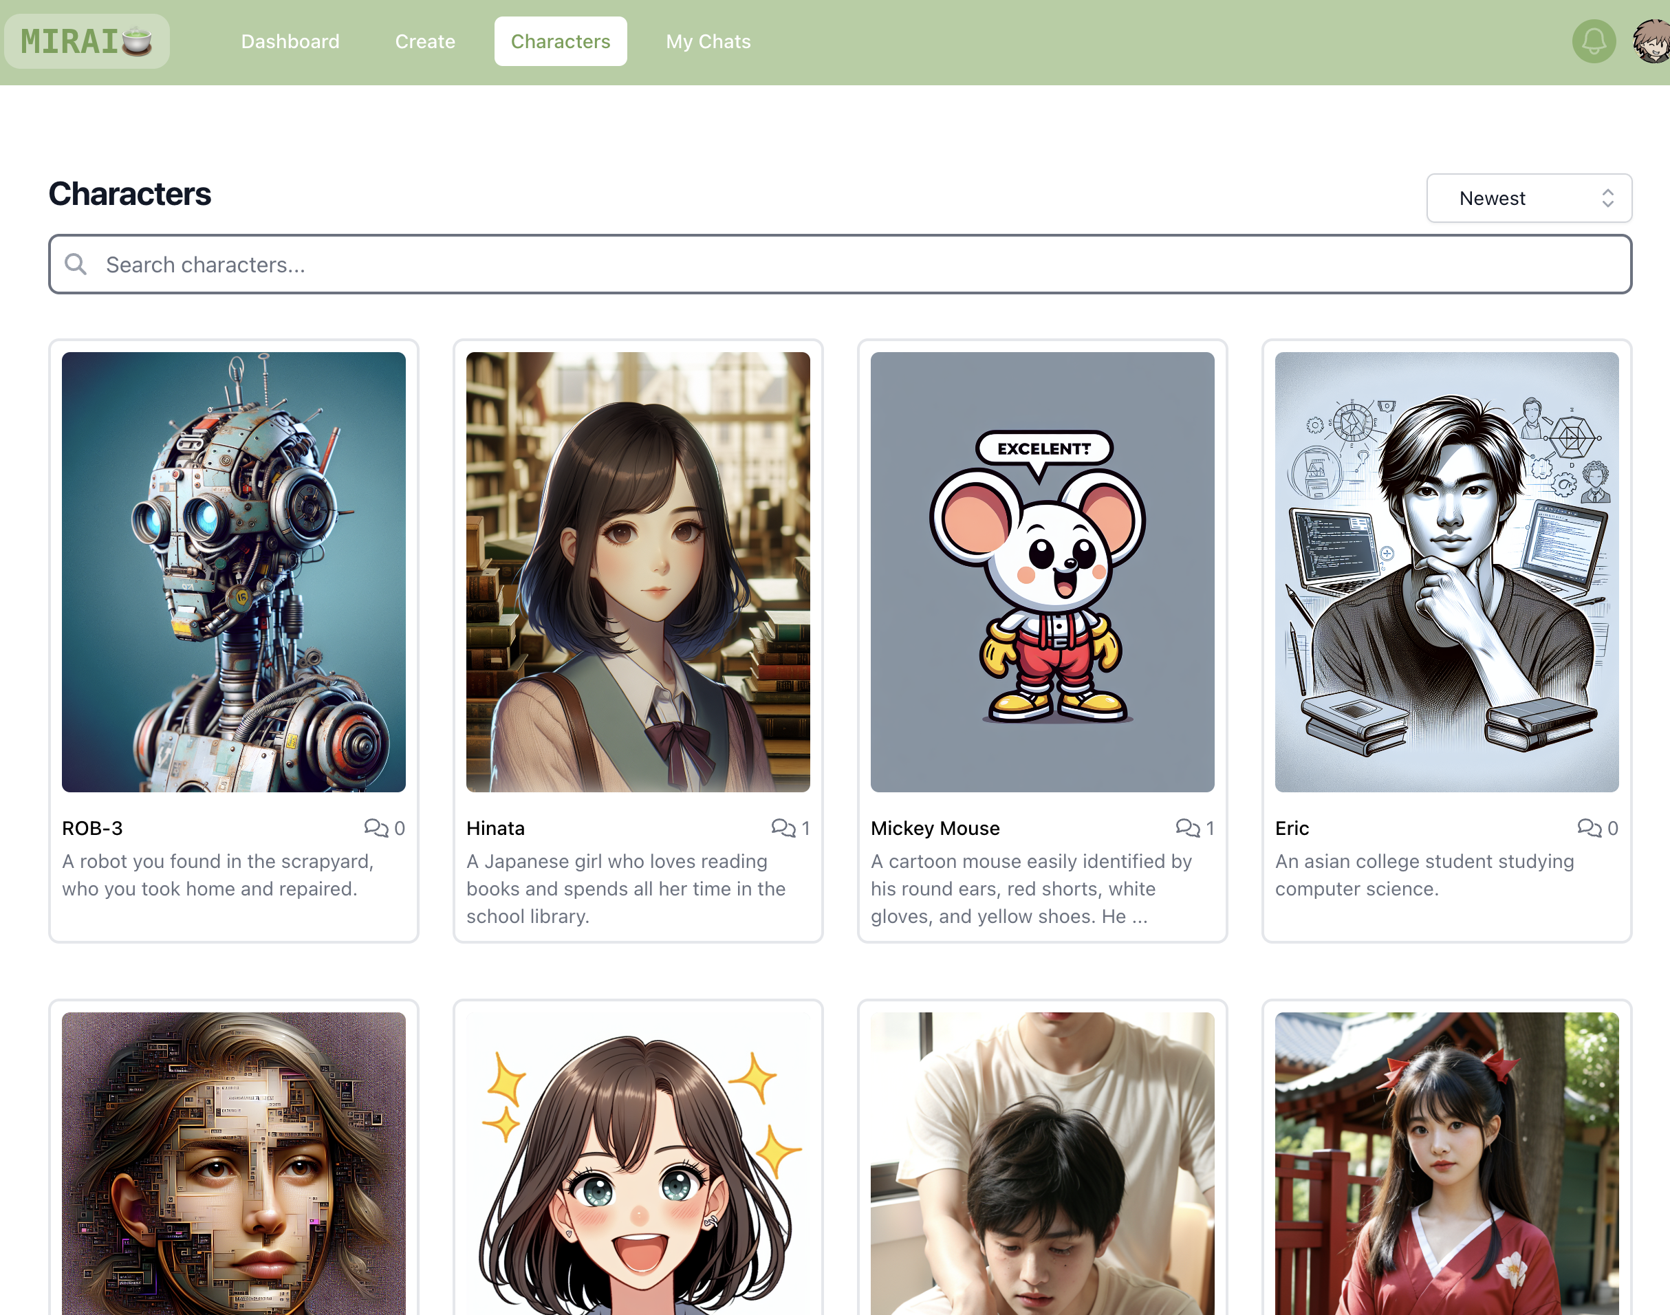Viewport: 1670px width, 1315px height.
Task: Switch to My Chats tab
Action: [708, 41]
